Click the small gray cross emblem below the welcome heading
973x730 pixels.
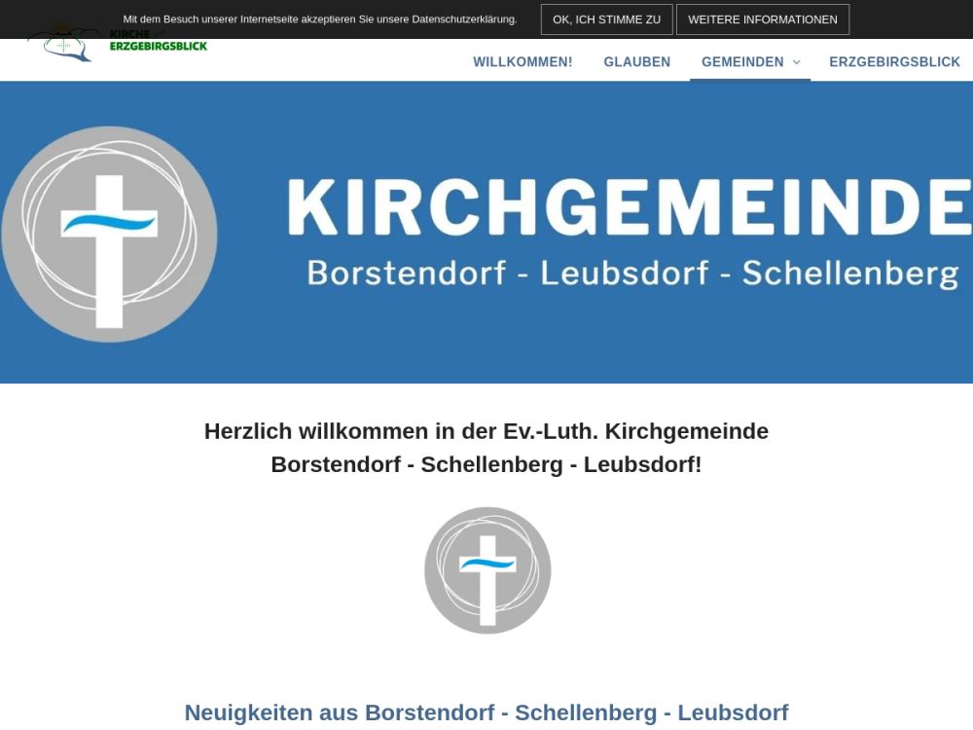(x=487, y=570)
